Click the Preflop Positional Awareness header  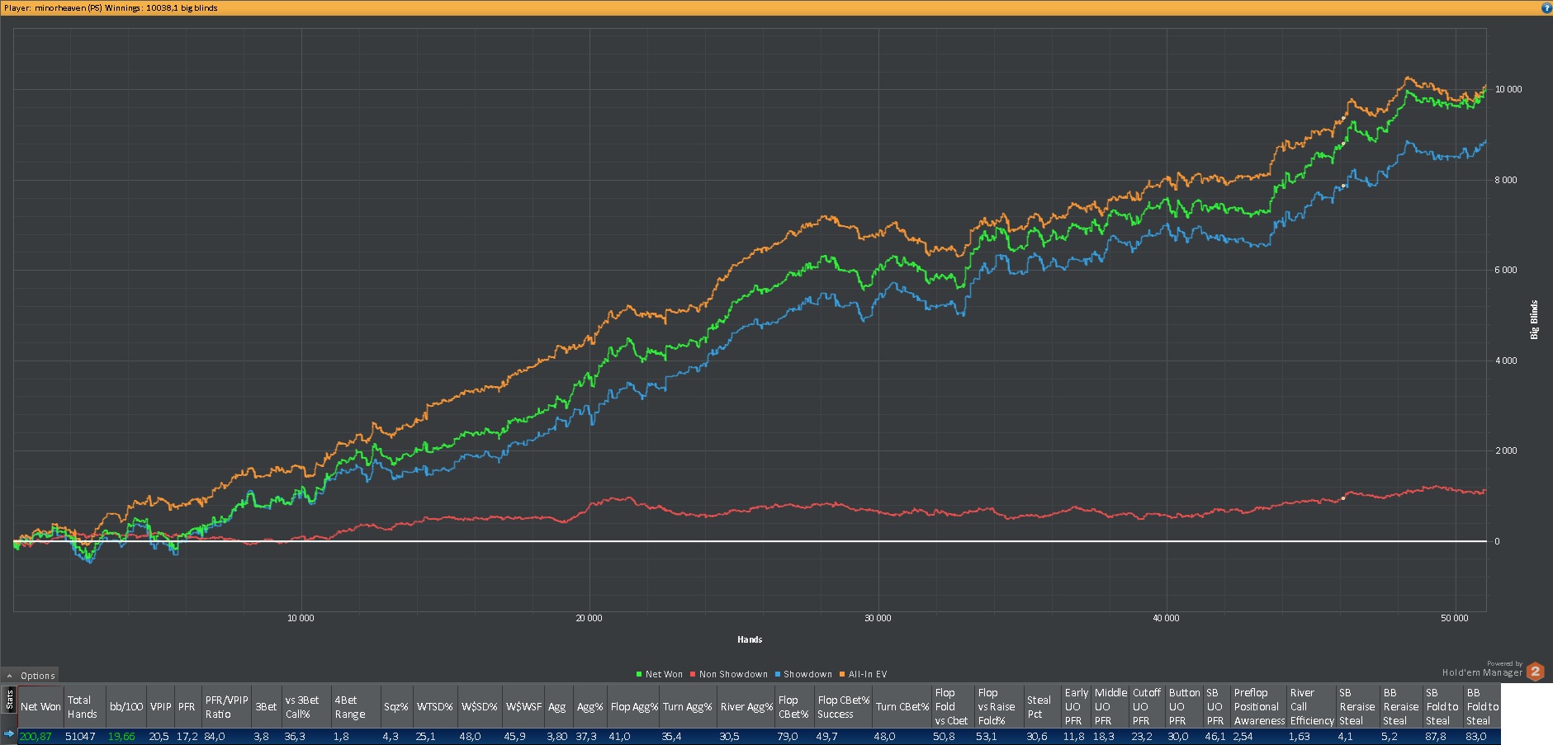pyautogui.click(x=1259, y=706)
